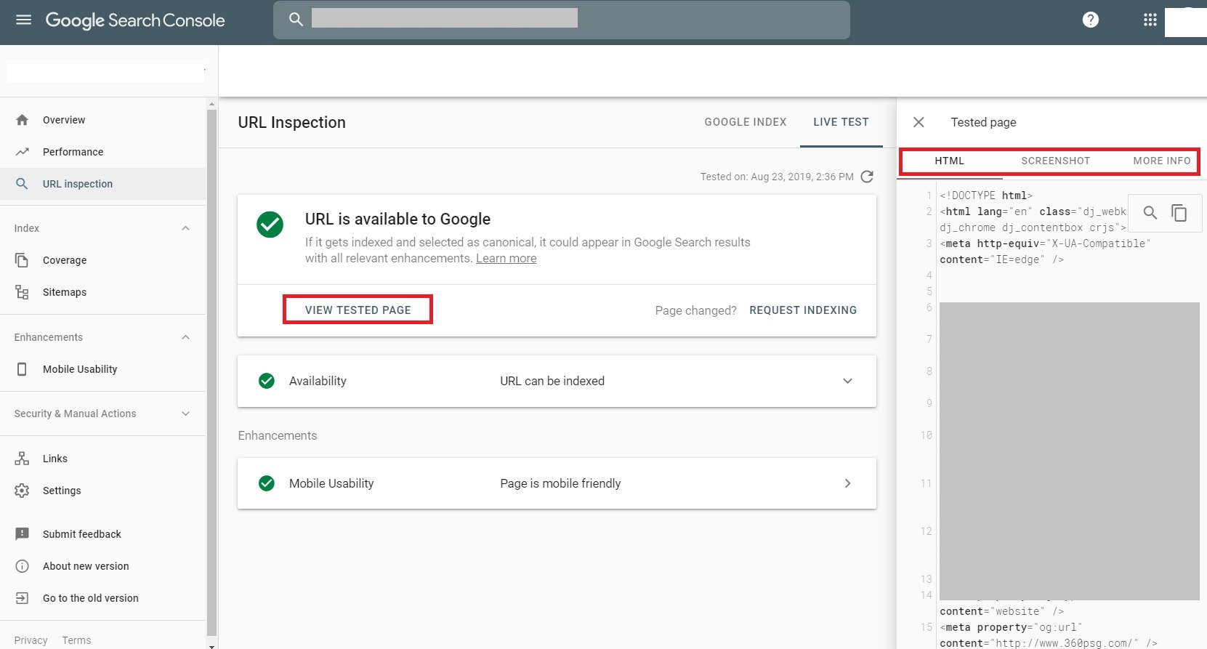Copy the HTML code to clipboard
Image resolution: width=1207 pixels, height=649 pixels.
click(x=1179, y=212)
